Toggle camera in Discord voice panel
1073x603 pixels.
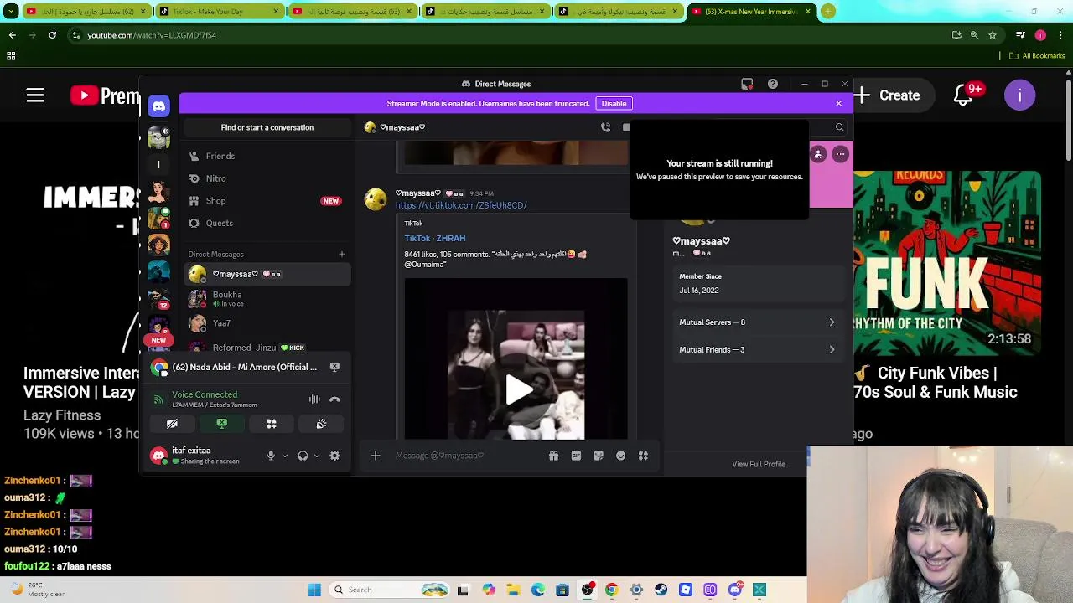[x=172, y=424]
